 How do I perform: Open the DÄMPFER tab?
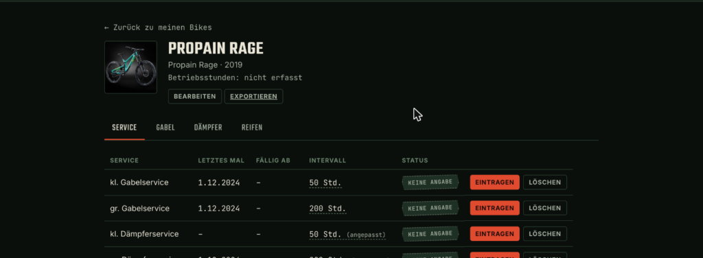click(x=208, y=128)
